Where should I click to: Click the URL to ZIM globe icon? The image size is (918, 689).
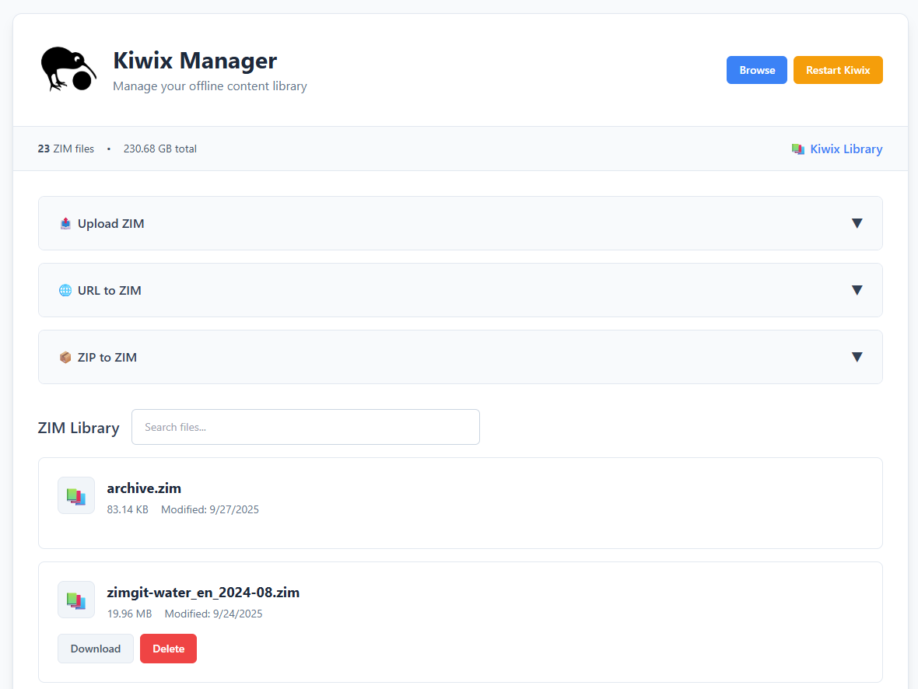click(65, 290)
